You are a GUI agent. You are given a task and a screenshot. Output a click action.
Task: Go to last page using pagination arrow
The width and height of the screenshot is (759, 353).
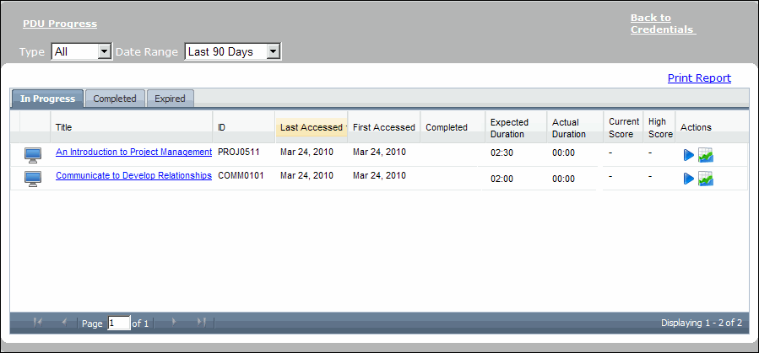click(x=201, y=322)
